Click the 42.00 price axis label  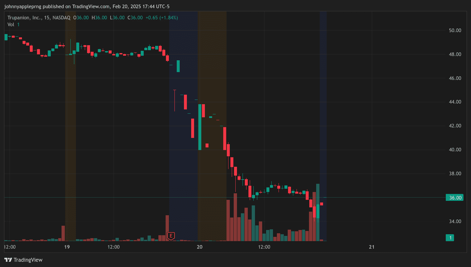[x=455, y=126]
